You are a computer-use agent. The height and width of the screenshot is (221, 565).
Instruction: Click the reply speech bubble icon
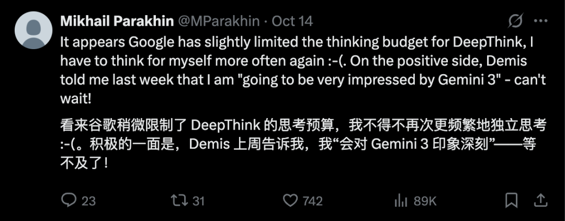69,200
